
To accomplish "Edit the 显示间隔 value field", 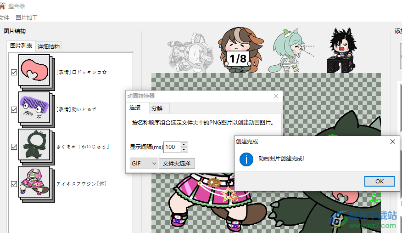I will (172, 147).
